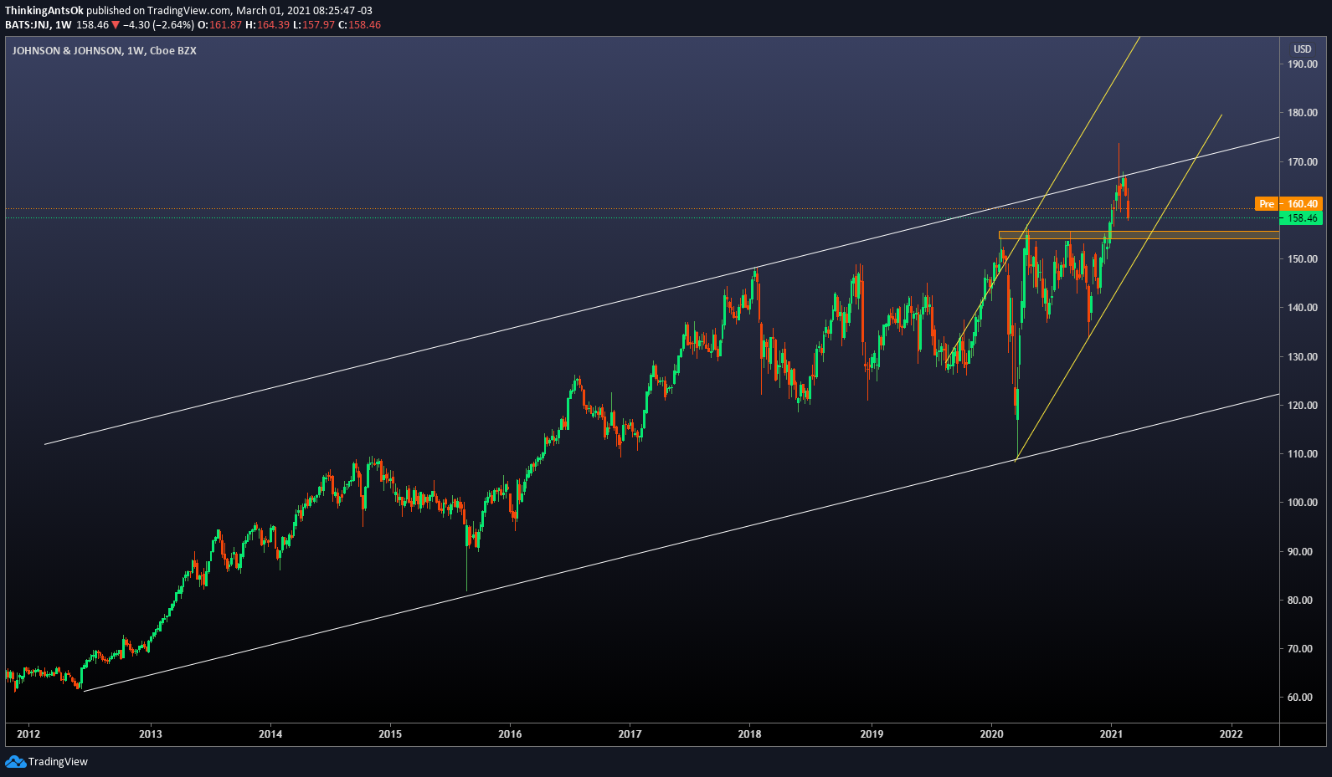Screen dimensions: 1332x777
Task: Click the TradingView cloud logo icon
Action: [15, 761]
